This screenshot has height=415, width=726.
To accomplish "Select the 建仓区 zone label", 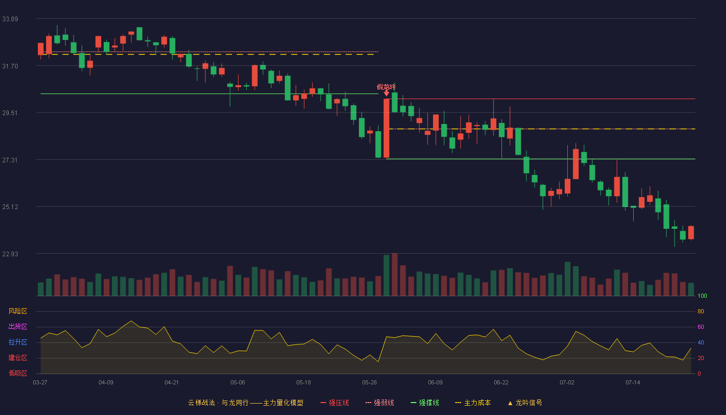I will tap(18, 358).
